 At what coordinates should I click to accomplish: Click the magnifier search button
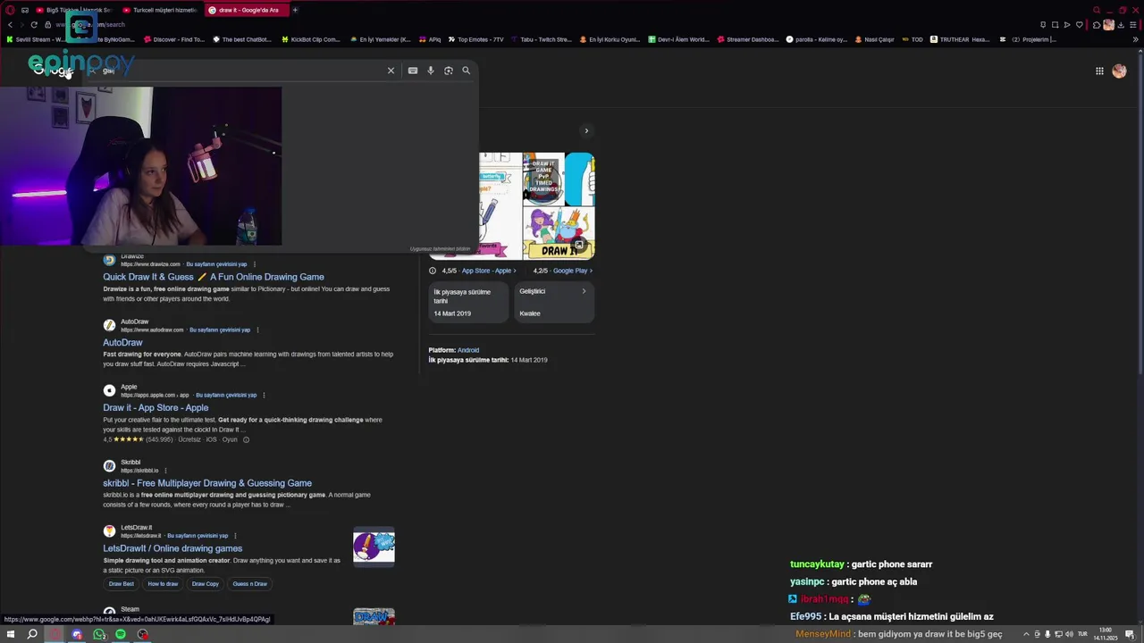point(466,71)
